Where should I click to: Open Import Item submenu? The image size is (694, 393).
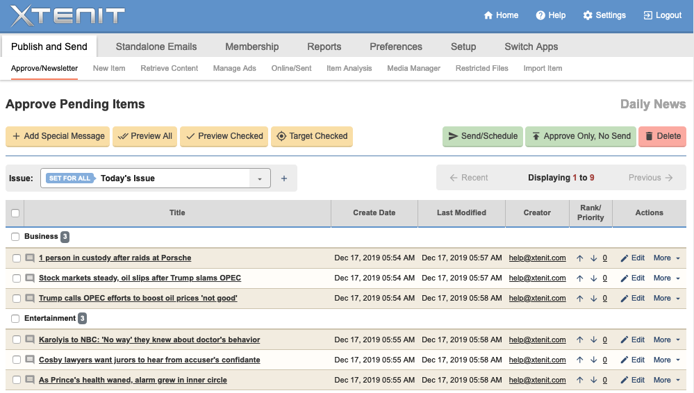tap(543, 68)
